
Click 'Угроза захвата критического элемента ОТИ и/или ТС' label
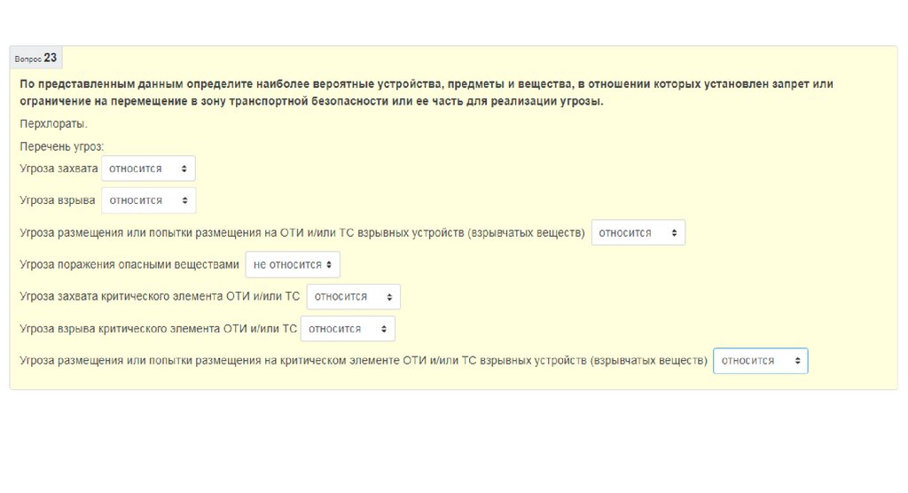coord(160,296)
